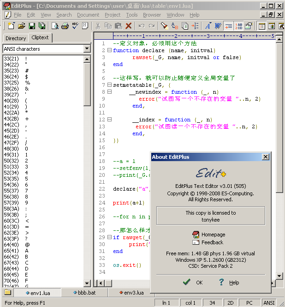Image resolution: width=285 pixels, height=307 pixels.
Task: Click the editor vertical scrollbar up arrow
Action: click(279, 40)
